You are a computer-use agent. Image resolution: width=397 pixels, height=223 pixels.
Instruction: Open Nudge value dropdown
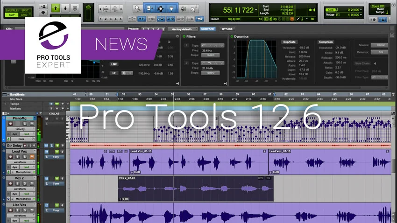click(x=361, y=14)
